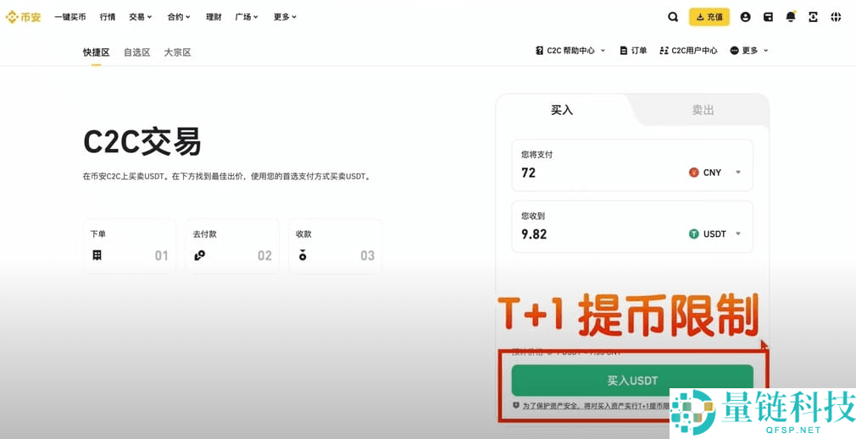Click the C2C交易 heading text
856x439 pixels.
point(142,141)
